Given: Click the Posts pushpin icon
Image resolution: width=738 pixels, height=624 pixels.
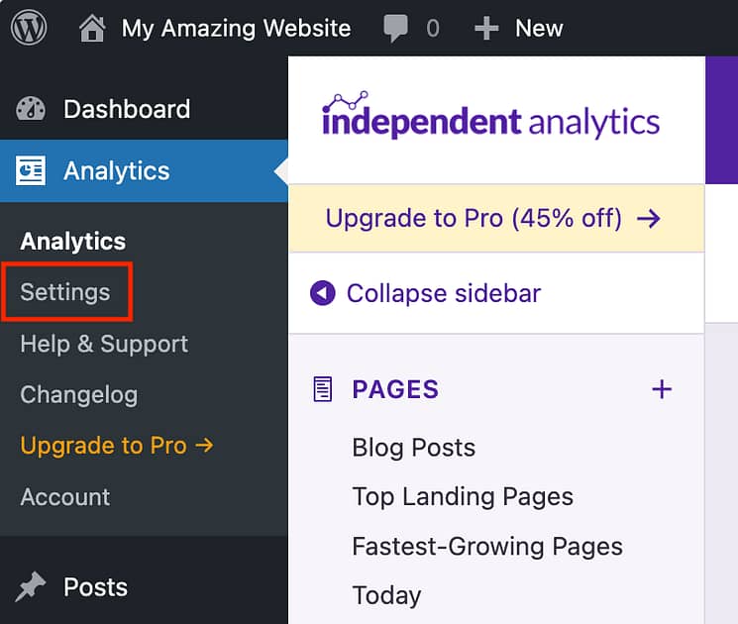Looking at the screenshot, I should [31, 587].
